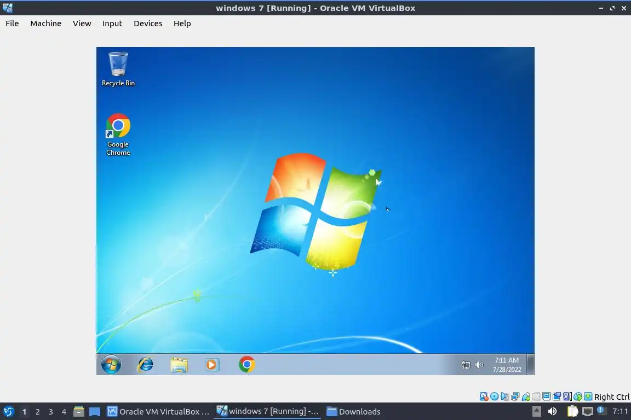Click the host wired network tray icon
Viewport: 631px width, 420px height.
click(588, 411)
